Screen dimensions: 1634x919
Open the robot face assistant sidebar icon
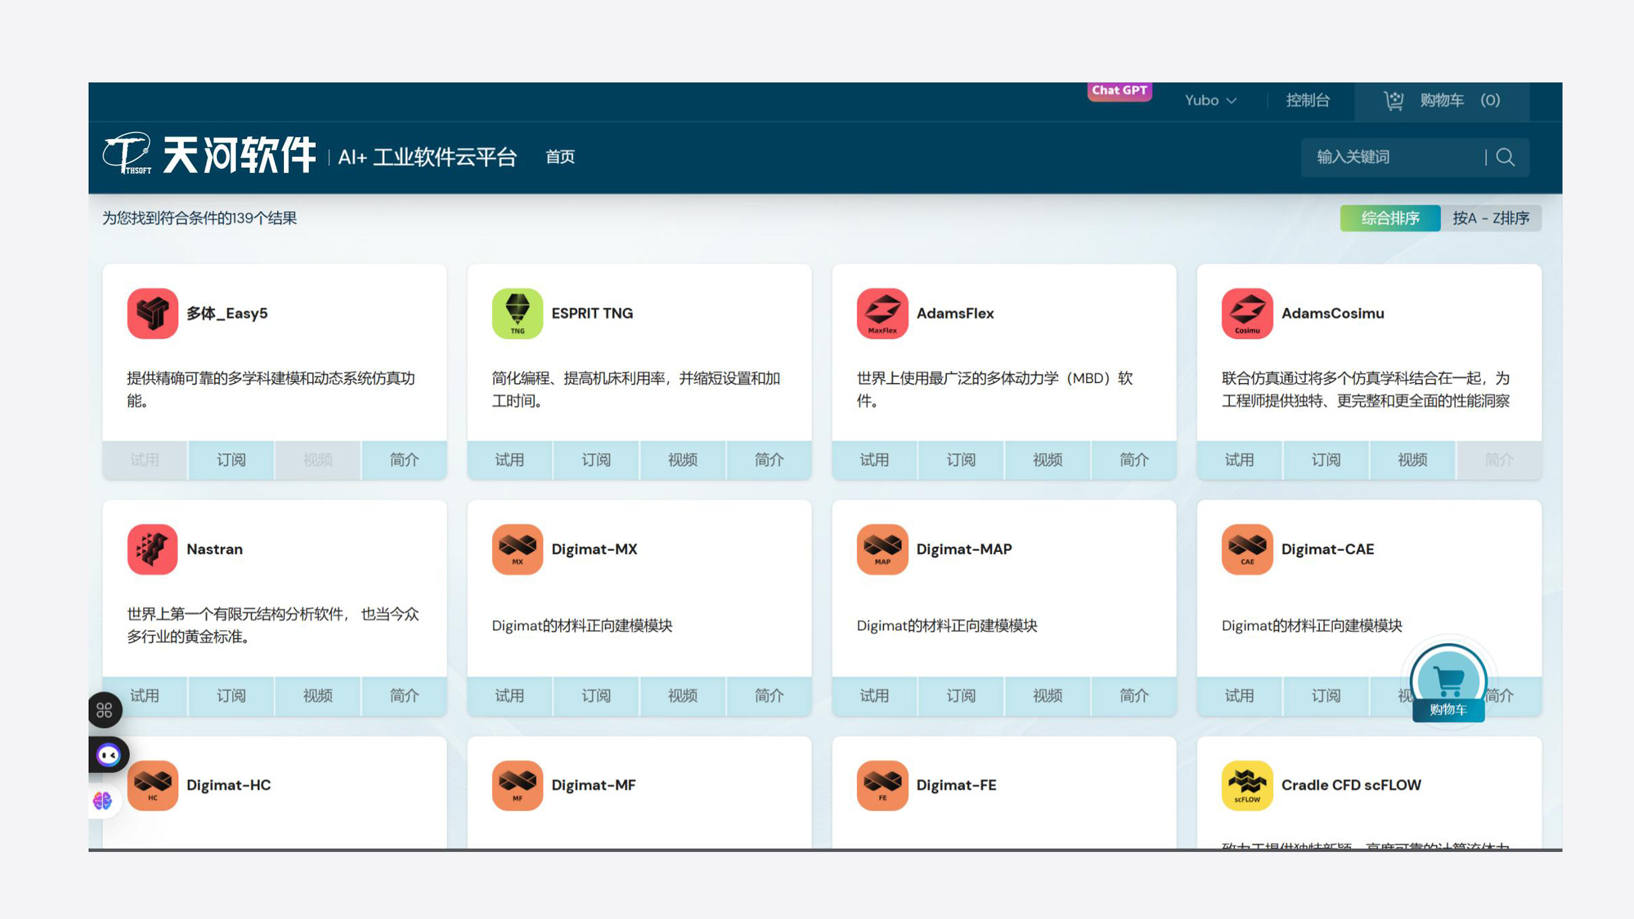[109, 756]
